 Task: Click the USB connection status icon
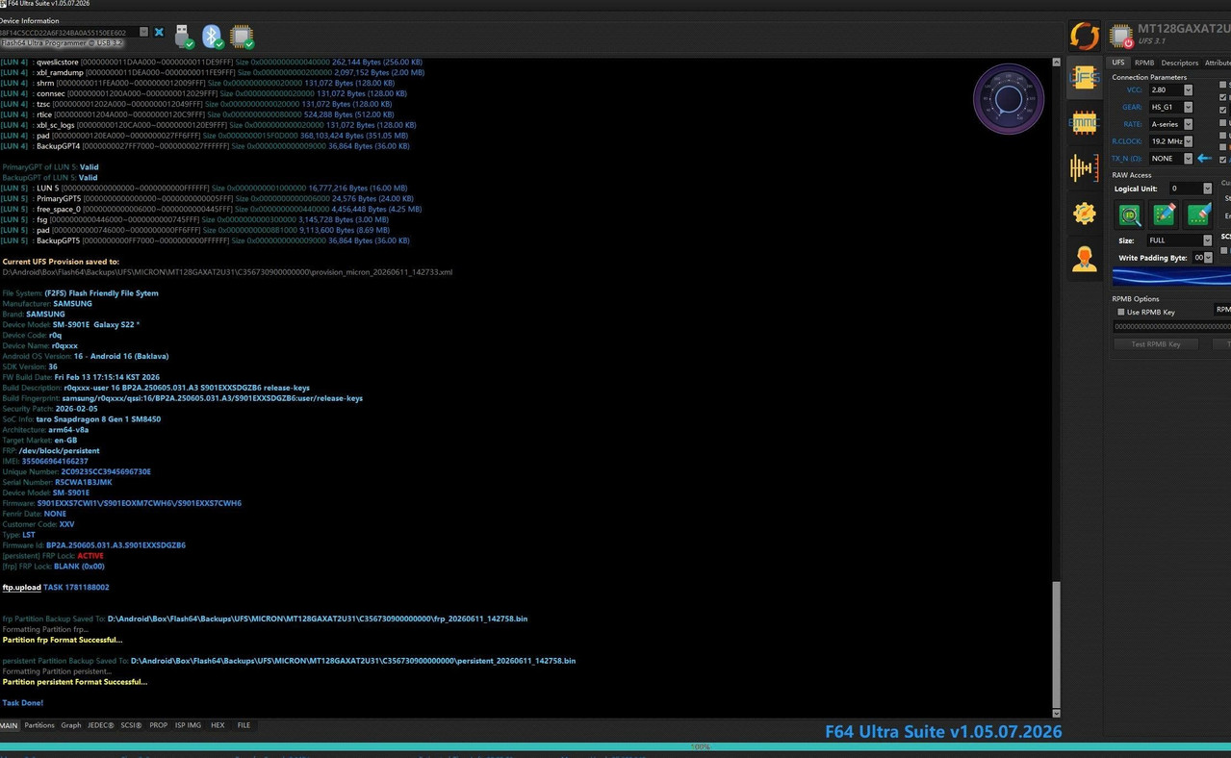coord(184,37)
